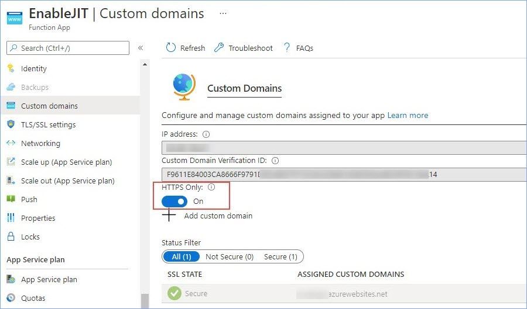Click Add custom domain
Viewport: 527px width, 309px height.
tap(218, 216)
